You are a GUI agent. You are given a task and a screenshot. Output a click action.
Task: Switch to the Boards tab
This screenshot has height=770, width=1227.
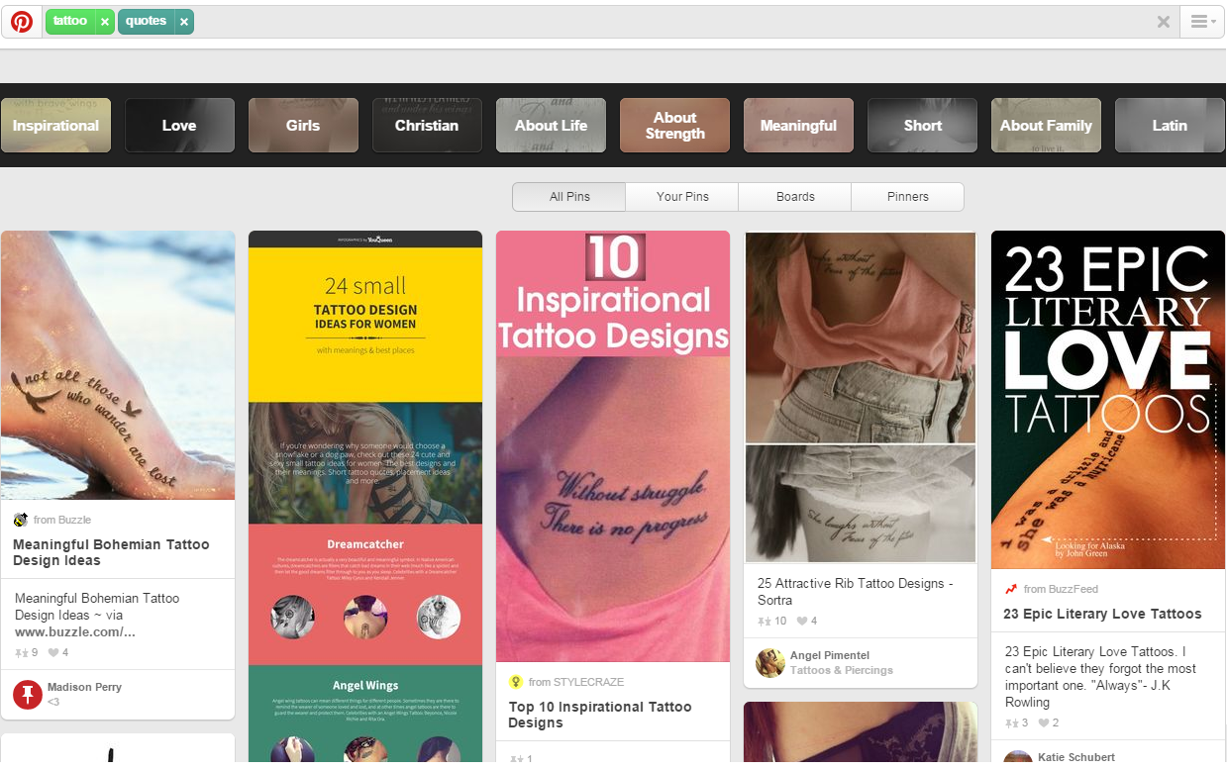click(795, 197)
